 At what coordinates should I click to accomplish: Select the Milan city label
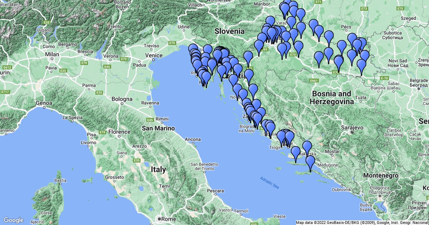(x=52, y=54)
